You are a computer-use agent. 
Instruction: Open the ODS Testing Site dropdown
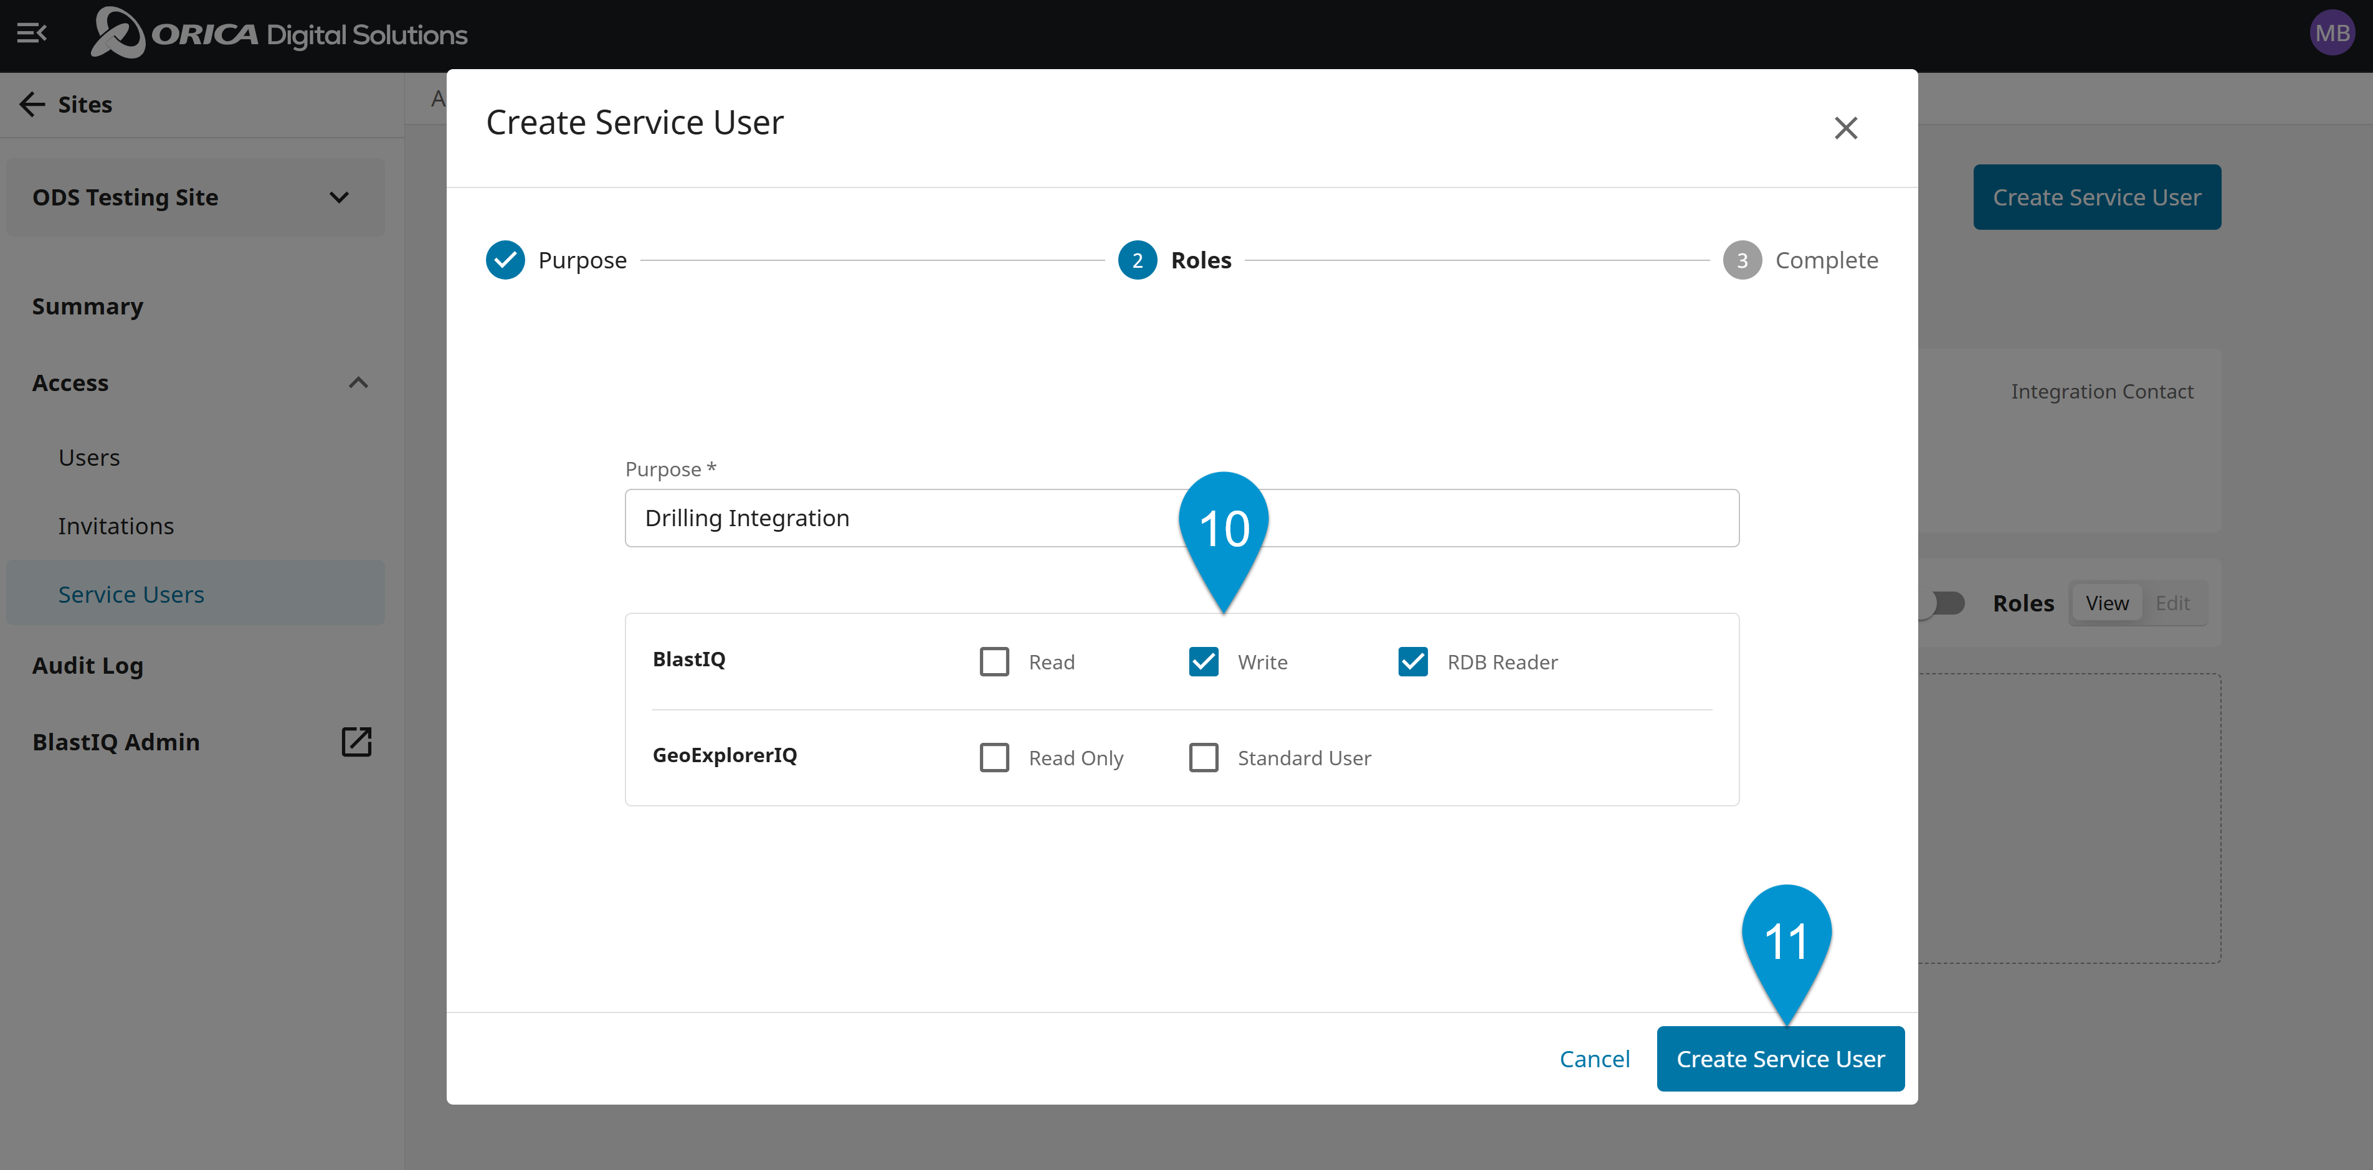click(x=195, y=198)
